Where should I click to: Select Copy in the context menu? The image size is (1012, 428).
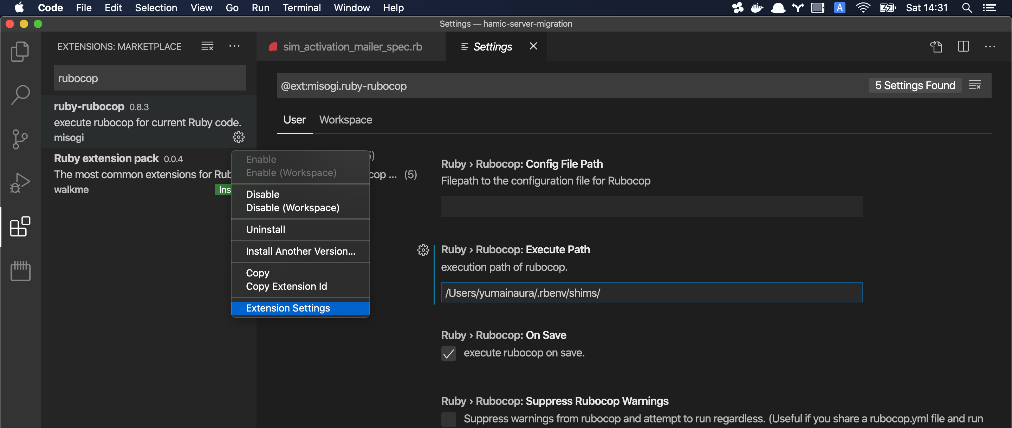point(300,273)
